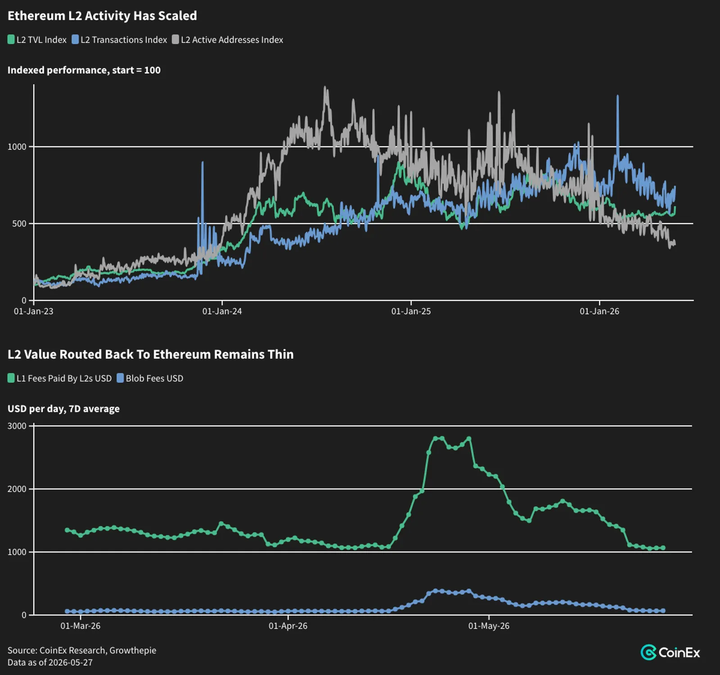Click the blue L2 Transactions Index legend swatch
720x675 pixels.
point(75,40)
